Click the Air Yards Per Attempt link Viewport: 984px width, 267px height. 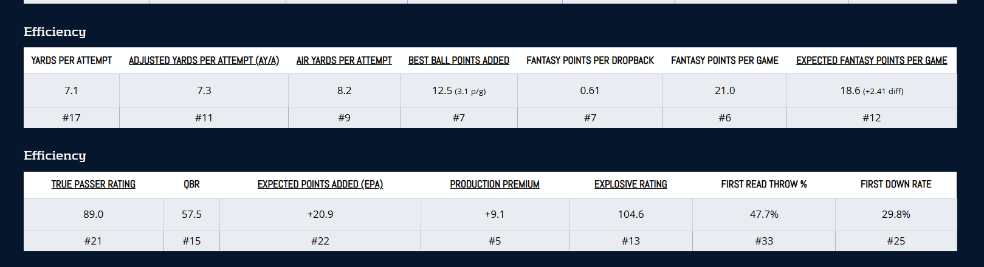click(x=344, y=61)
